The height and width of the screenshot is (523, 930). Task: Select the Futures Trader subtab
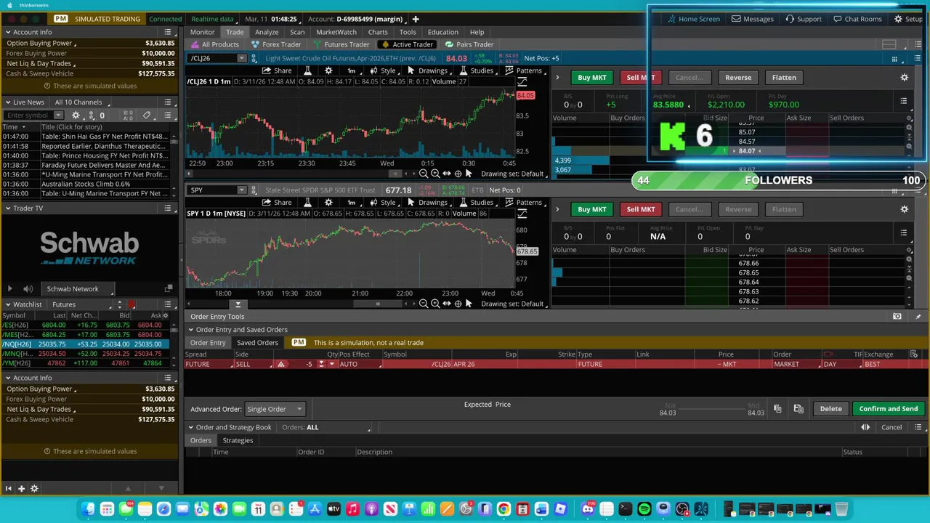coord(341,44)
